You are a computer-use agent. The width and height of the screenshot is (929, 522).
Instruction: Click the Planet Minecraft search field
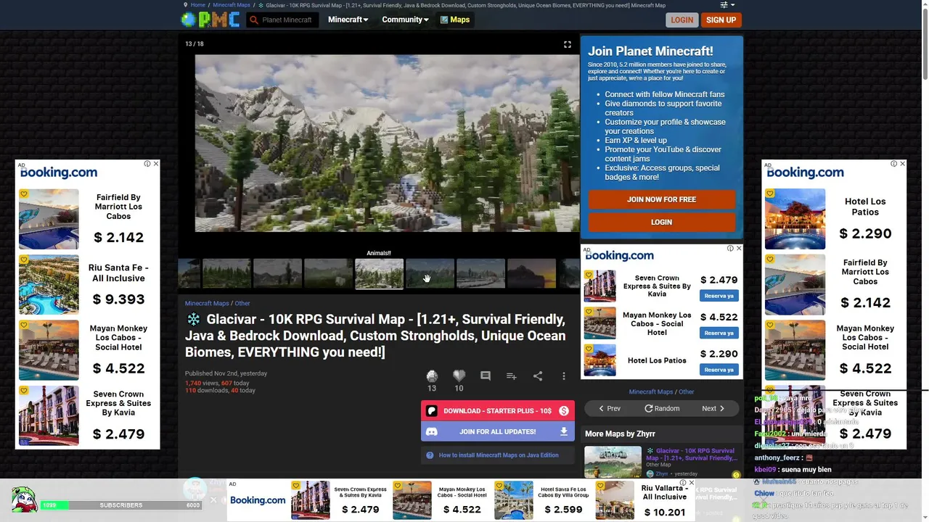coord(287,20)
